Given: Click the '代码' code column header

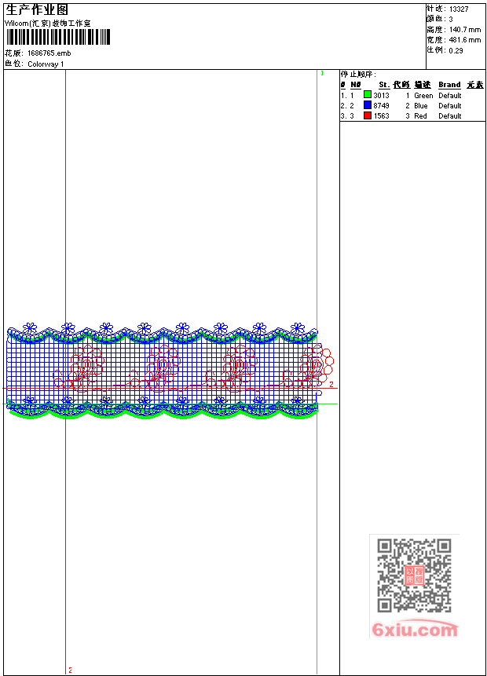Looking at the screenshot, I should (x=401, y=85).
